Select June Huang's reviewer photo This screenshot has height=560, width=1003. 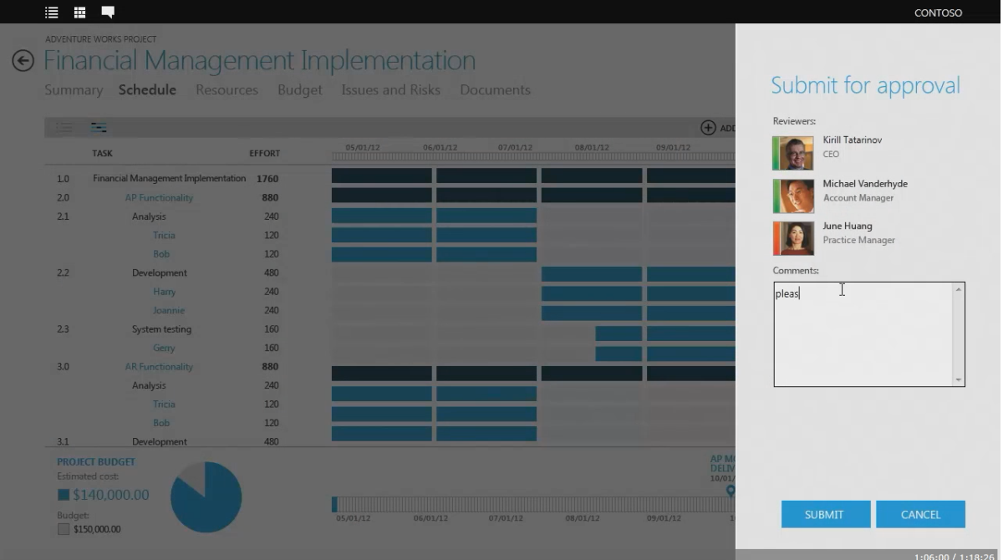[793, 238]
